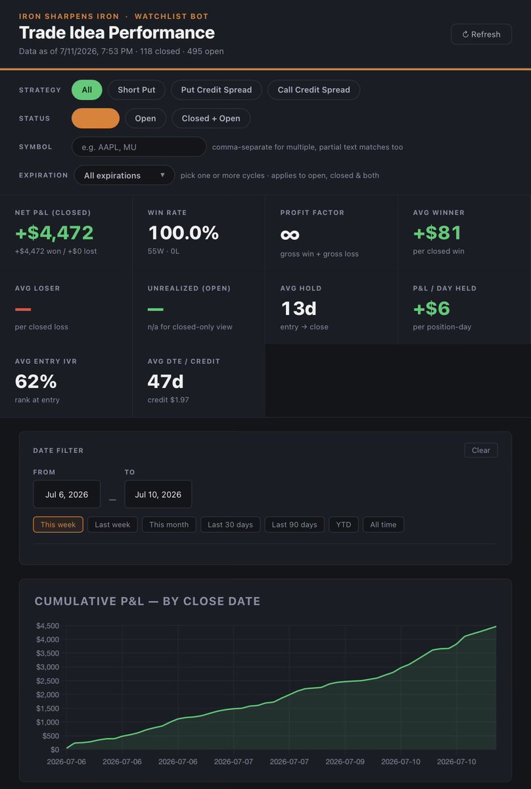Filter by Put Credit Spread strategy

click(x=216, y=89)
